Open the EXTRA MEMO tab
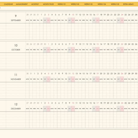This screenshot has height=138, width=138. (128, 4)
